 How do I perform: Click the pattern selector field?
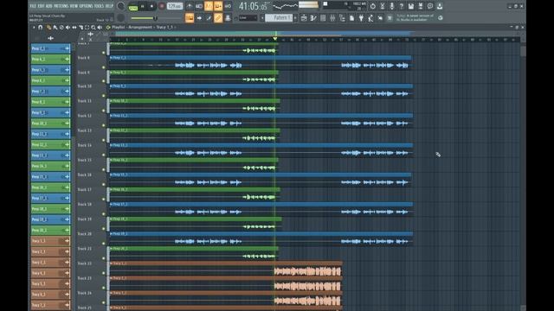pos(279,17)
